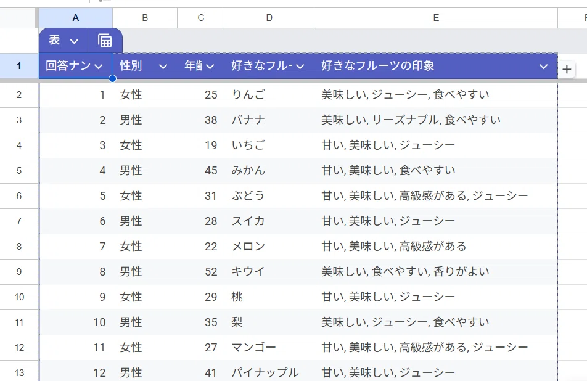This screenshot has width=587, height=381.
Task: Click the cell containing いちご
Action: click(269, 145)
